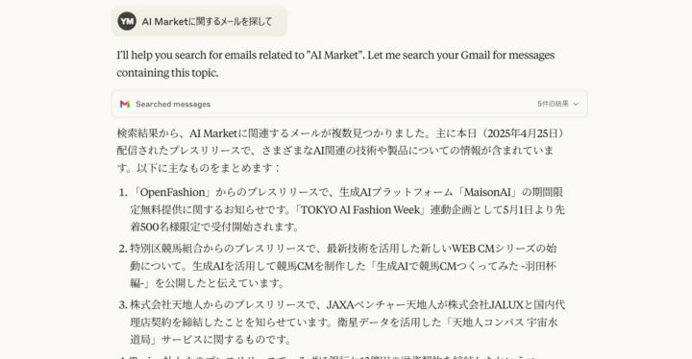Click the TOKYO AI Fashion Week text

pos(360,209)
